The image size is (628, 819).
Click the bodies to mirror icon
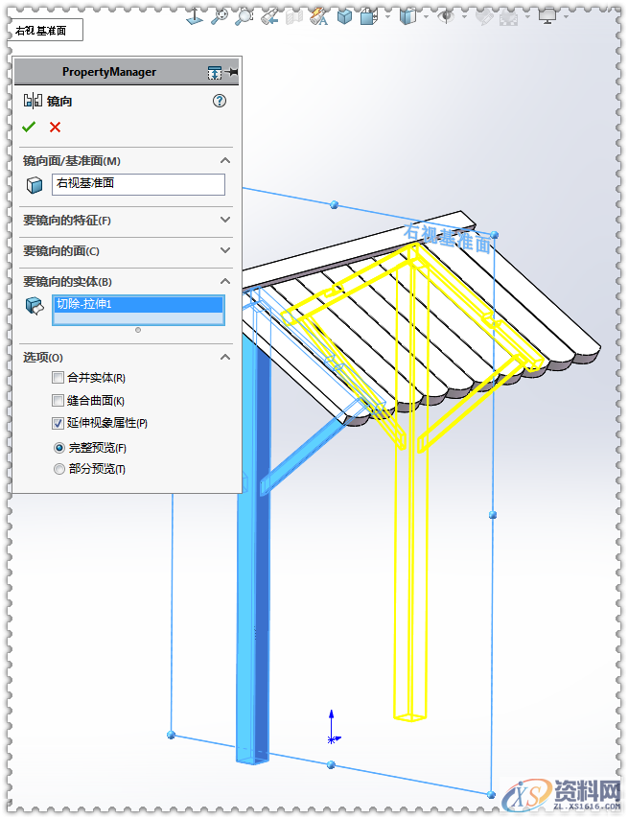[x=35, y=306]
